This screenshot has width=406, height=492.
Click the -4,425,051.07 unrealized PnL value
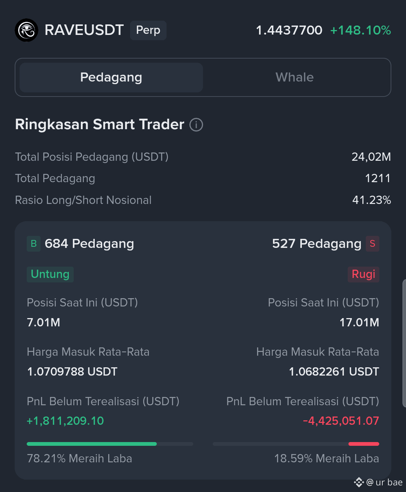tap(341, 421)
